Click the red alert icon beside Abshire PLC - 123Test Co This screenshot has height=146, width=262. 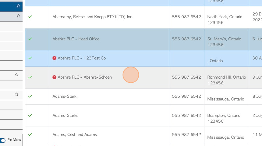pyautogui.click(x=54, y=58)
